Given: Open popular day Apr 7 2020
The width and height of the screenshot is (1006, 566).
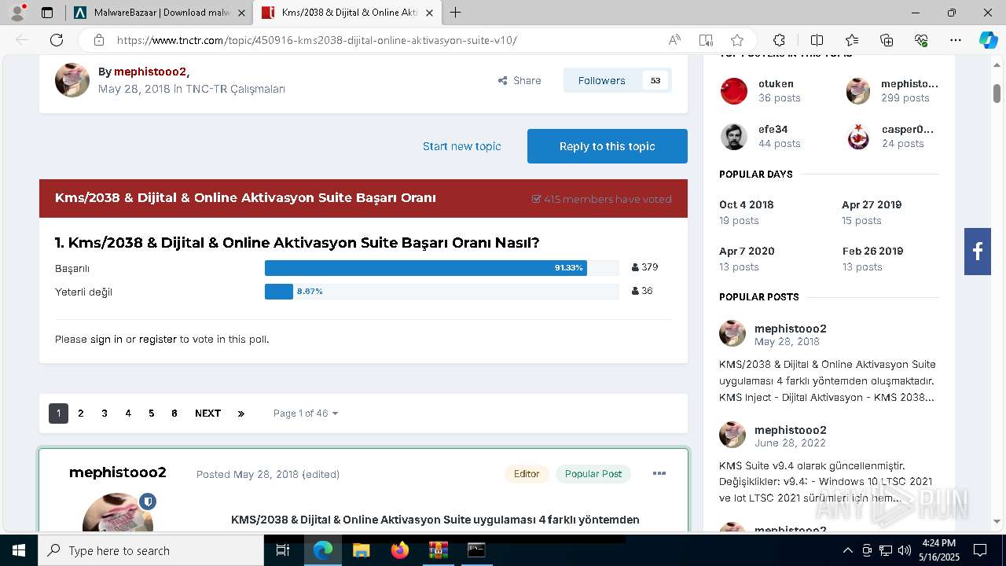Looking at the screenshot, I should pos(747,252).
